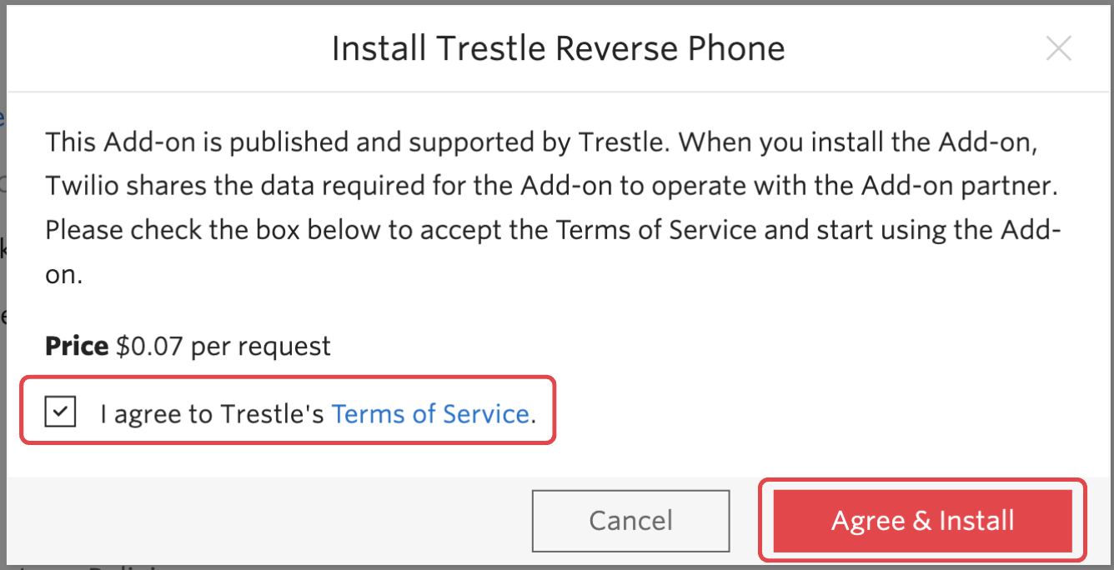Select the '$0.07 per request' price text
This screenshot has height=570, width=1114.
coord(223,346)
